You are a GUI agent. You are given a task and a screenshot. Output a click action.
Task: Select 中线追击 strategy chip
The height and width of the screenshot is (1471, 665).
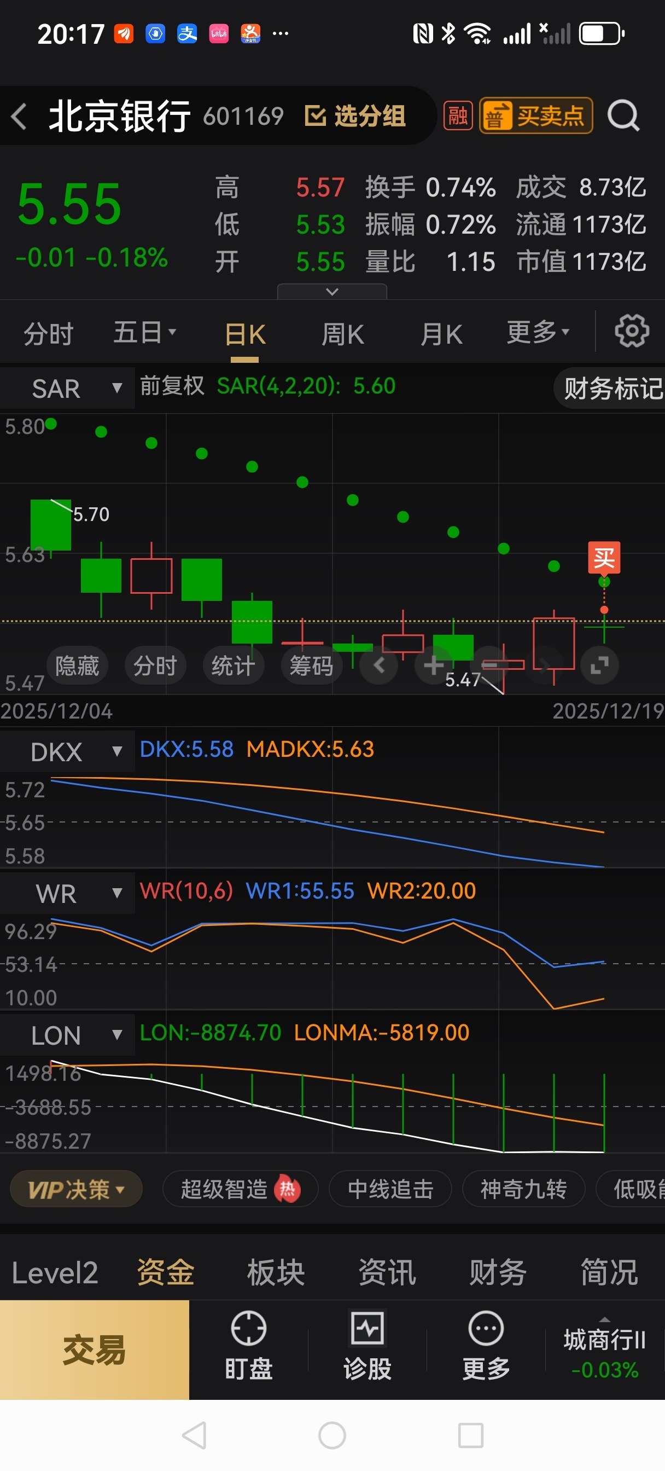[390, 1189]
